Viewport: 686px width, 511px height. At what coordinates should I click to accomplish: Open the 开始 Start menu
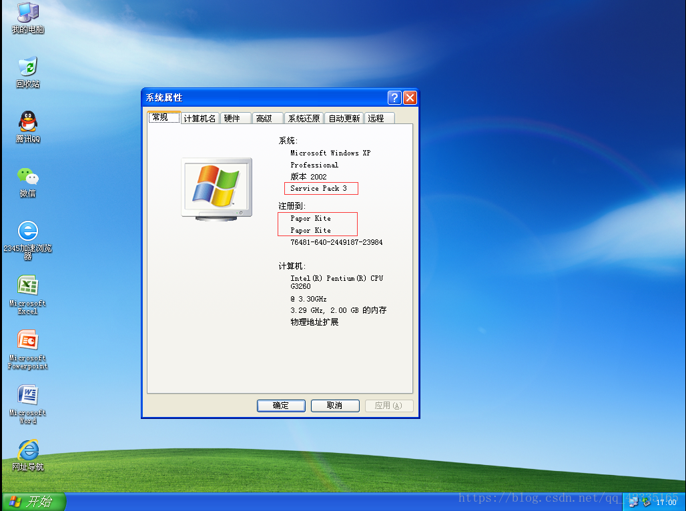[33, 502]
